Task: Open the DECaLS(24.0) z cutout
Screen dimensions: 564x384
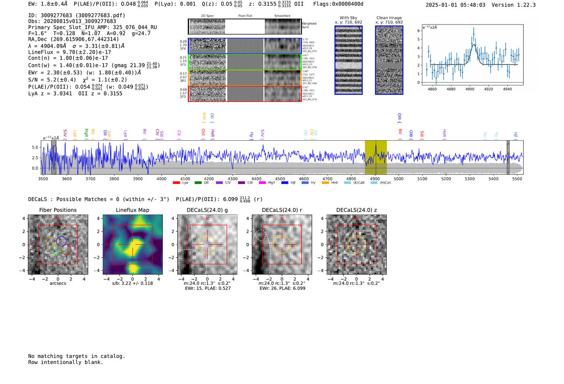Action: point(357,245)
